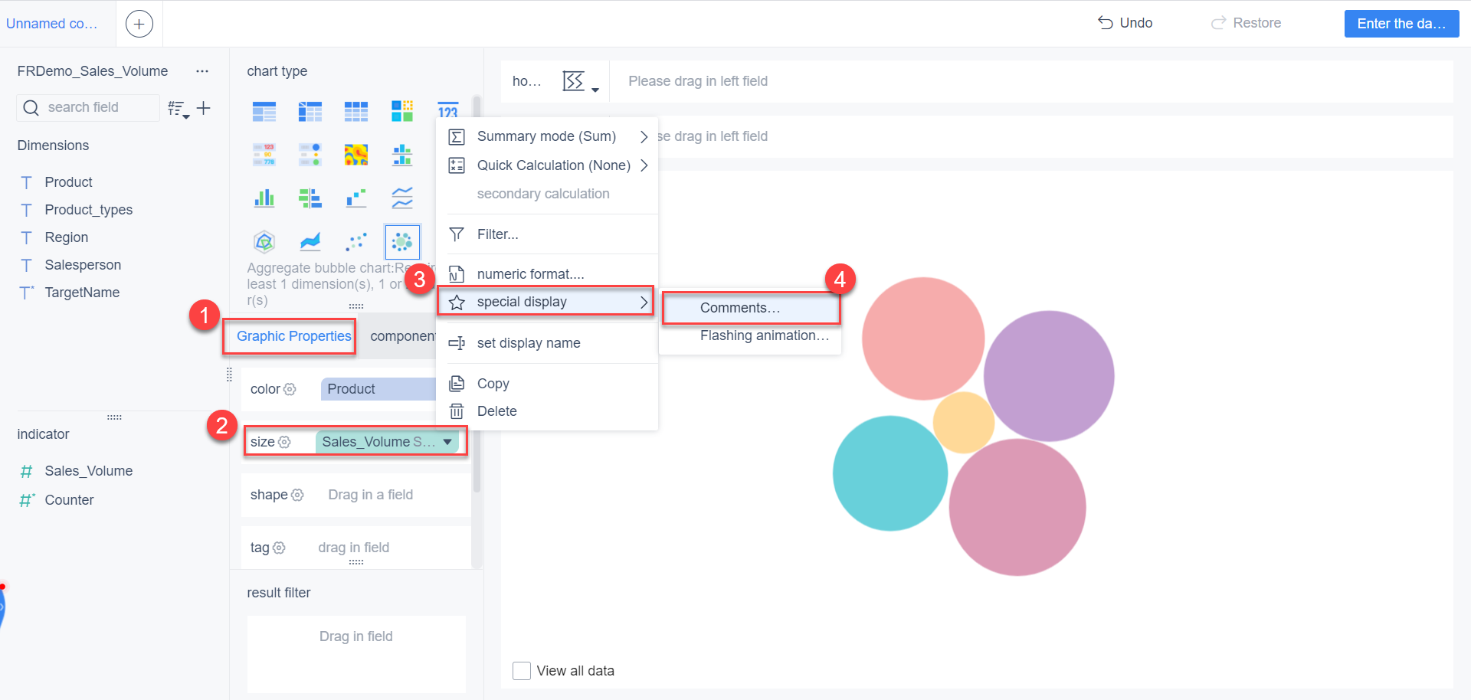Open the special display submenu
Image resolution: width=1471 pixels, height=700 pixels.
coord(545,302)
